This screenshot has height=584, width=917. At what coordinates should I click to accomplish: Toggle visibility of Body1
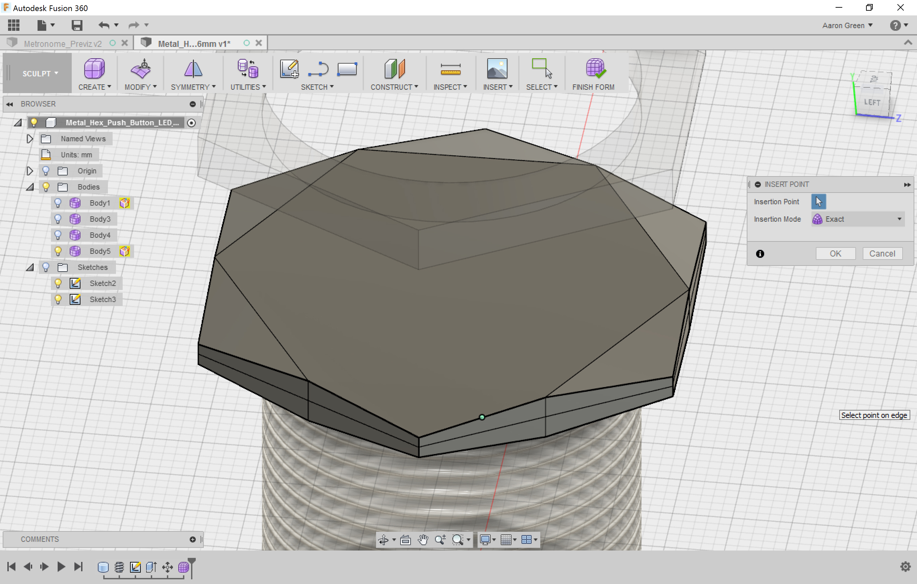[x=58, y=203]
